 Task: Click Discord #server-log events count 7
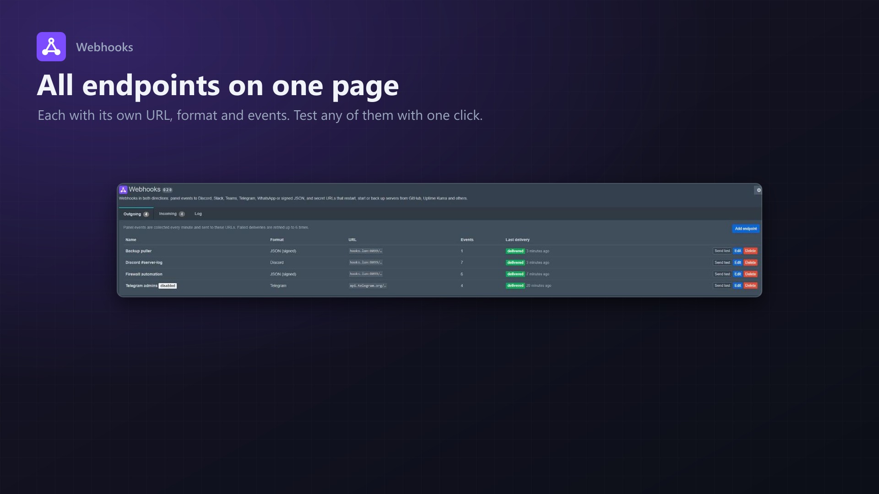click(461, 263)
